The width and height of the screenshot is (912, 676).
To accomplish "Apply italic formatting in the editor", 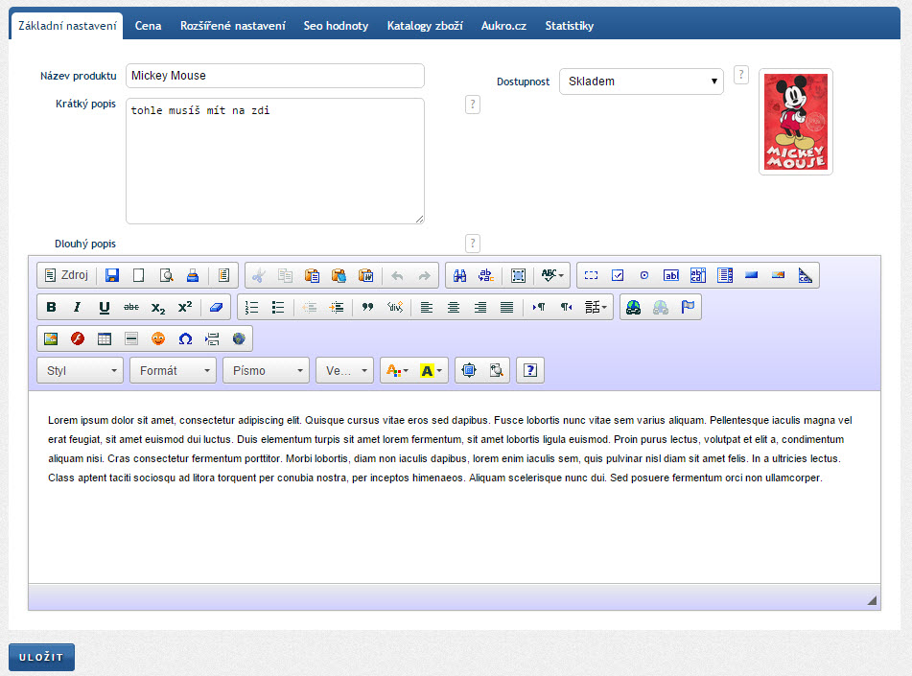I will [x=78, y=308].
